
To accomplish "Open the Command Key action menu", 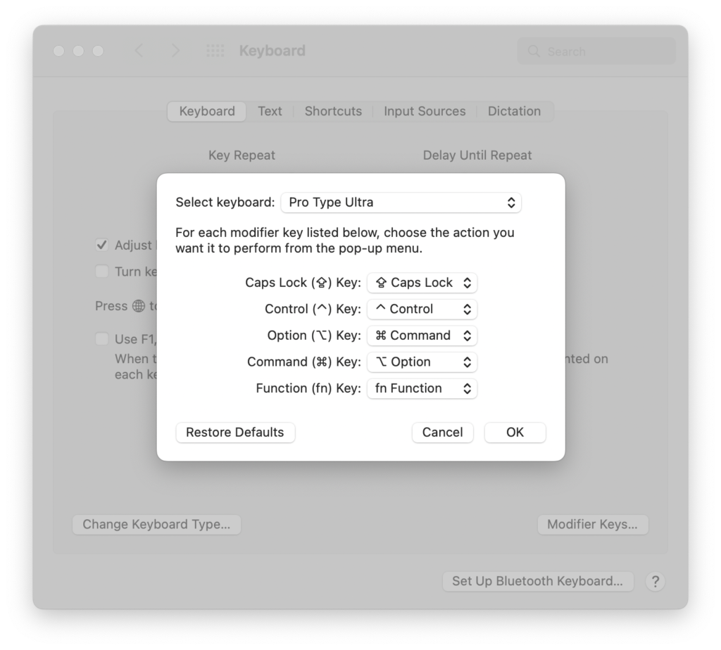I will tap(422, 362).
